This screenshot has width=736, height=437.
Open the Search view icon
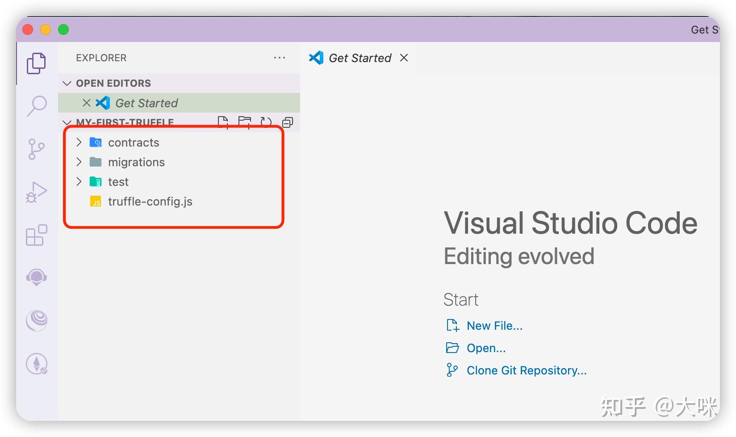click(37, 106)
